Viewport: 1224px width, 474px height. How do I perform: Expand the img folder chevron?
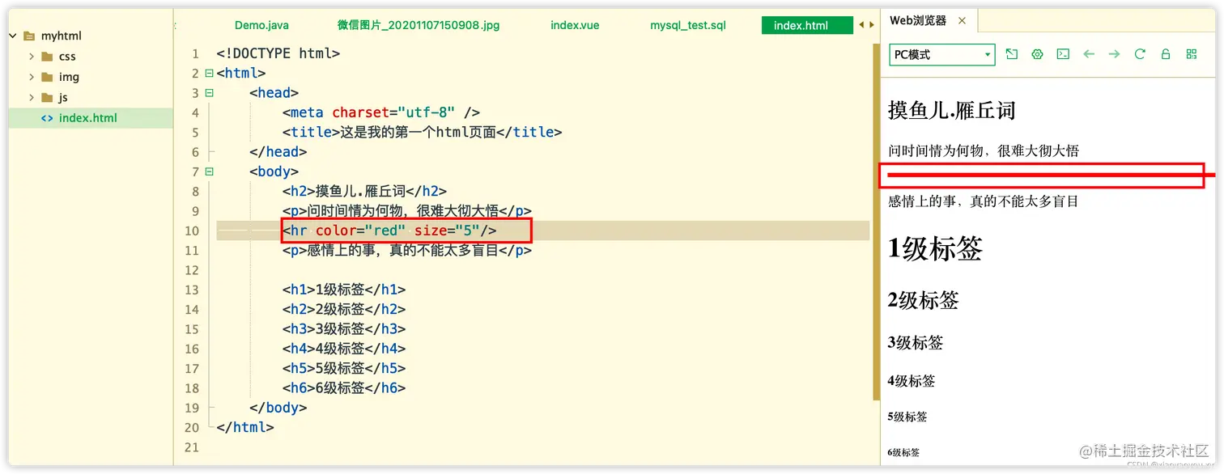tap(31, 77)
